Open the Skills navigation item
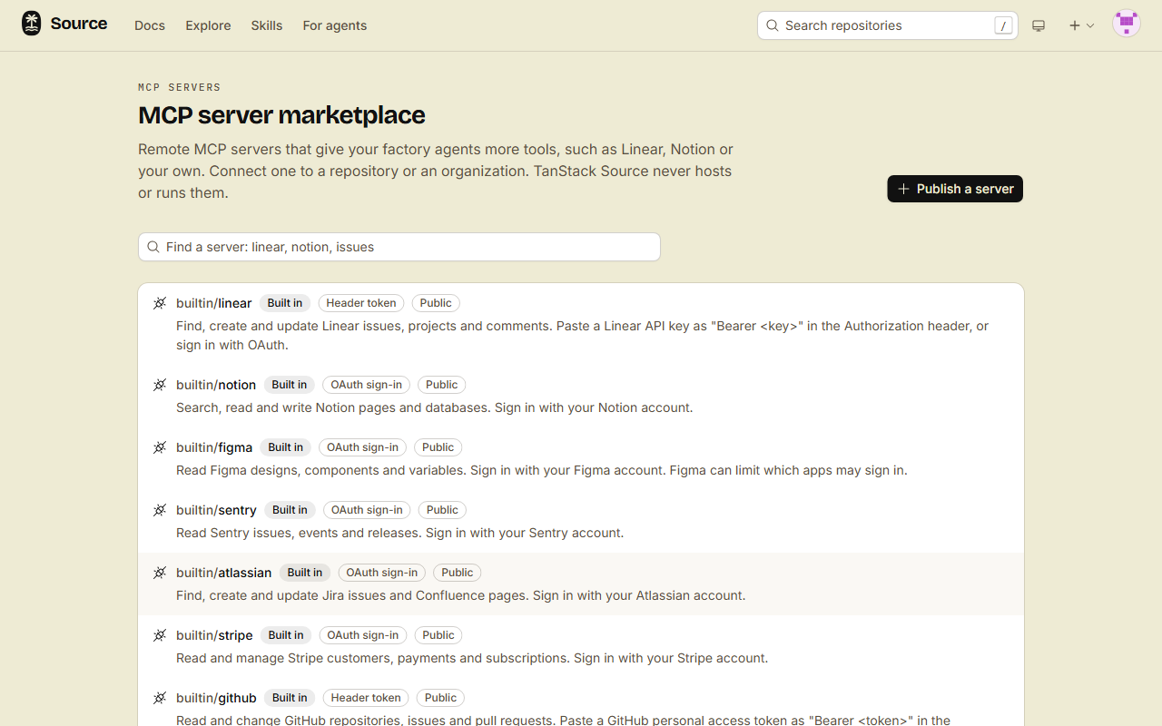The width and height of the screenshot is (1162, 726). [267, 25]
